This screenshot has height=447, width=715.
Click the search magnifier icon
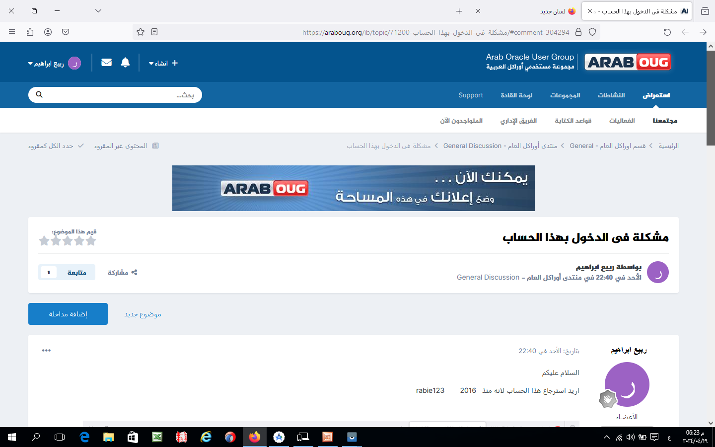pos(39,95)
